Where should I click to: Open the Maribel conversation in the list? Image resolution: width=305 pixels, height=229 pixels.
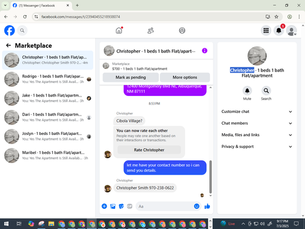(48, 155)
